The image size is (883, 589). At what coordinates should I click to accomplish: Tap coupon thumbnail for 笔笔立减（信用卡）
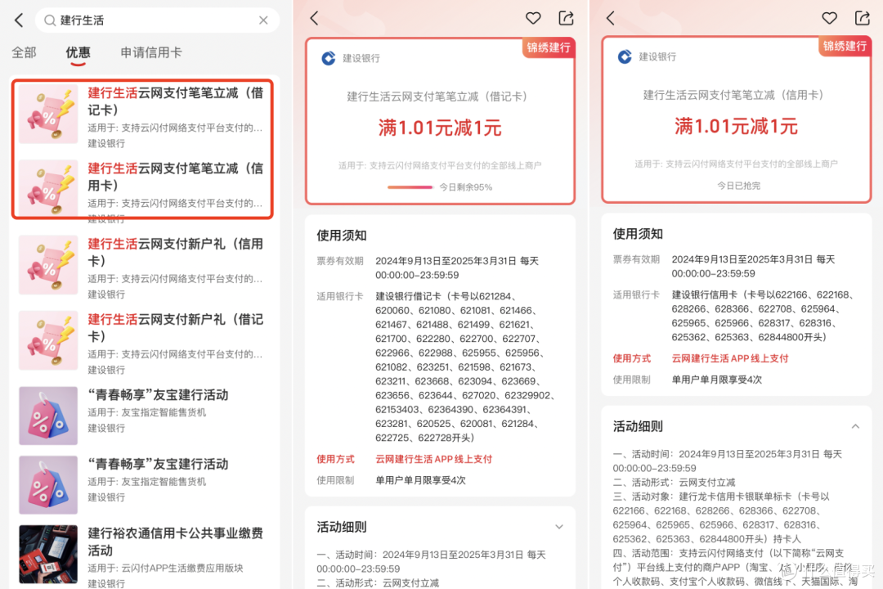tap(48, 189)
